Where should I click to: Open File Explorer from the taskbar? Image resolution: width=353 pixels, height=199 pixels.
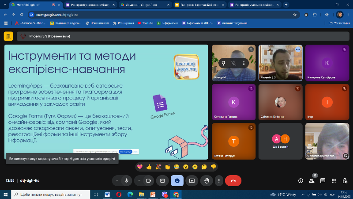tap(142, 195)
